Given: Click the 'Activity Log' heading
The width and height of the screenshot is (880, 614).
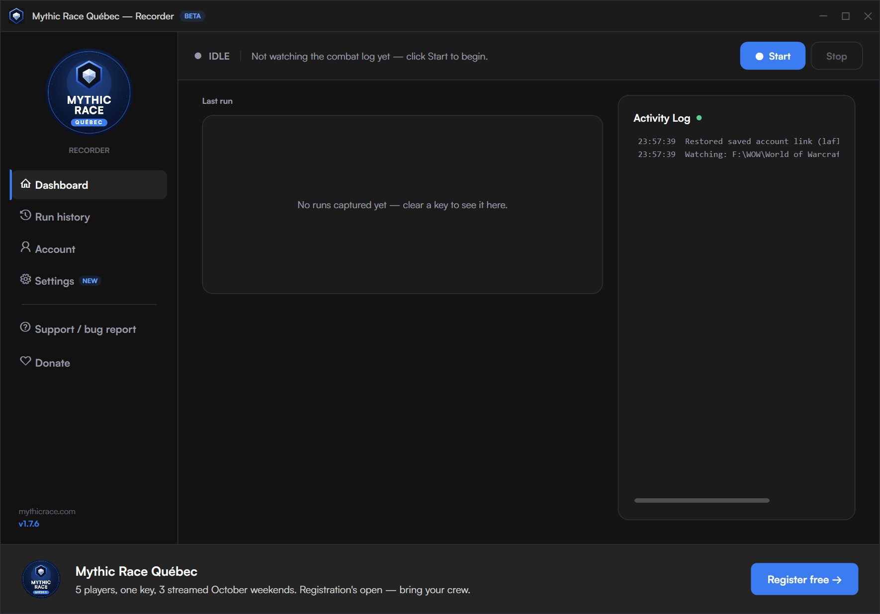Looking at the screenshot, I should 662,118.
